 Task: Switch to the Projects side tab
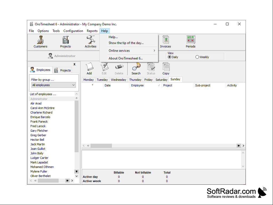[63, 70]
